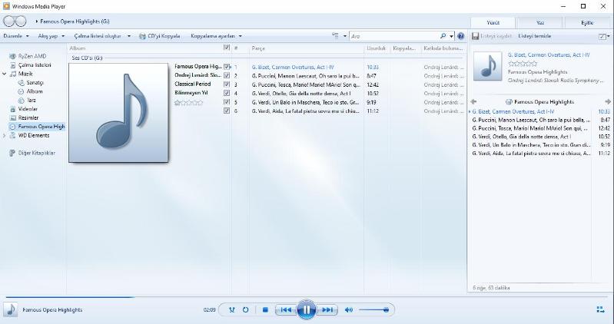This screenshot has height=324, width=614.
Task: Select the WD Elements drive
Action: [x=34, y=135]
